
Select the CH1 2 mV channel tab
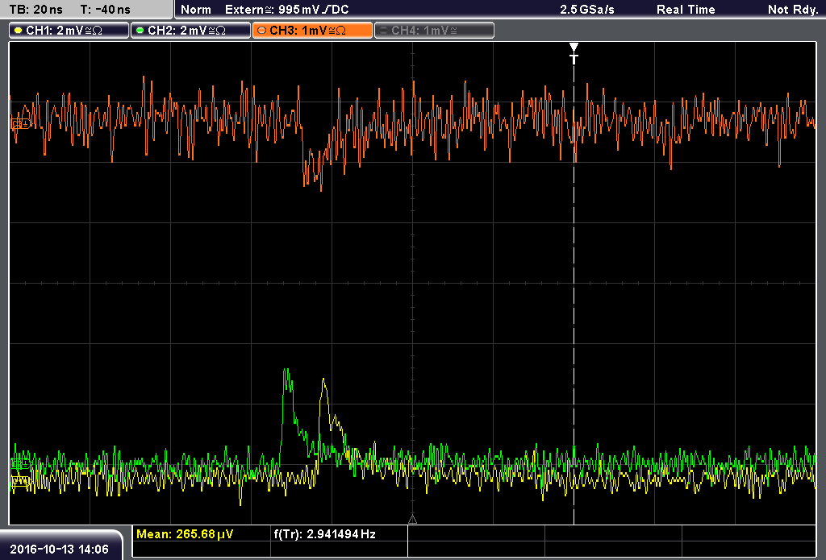[69, 31]
